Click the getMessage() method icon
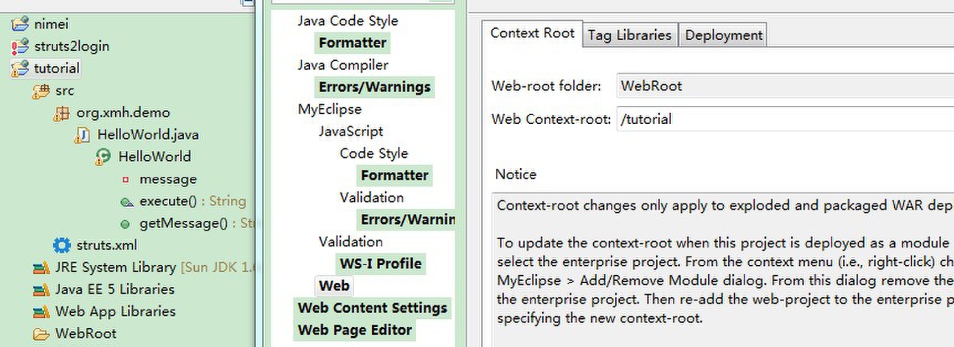The height and width of the screenshot is (347, 954). click(126, 224)
